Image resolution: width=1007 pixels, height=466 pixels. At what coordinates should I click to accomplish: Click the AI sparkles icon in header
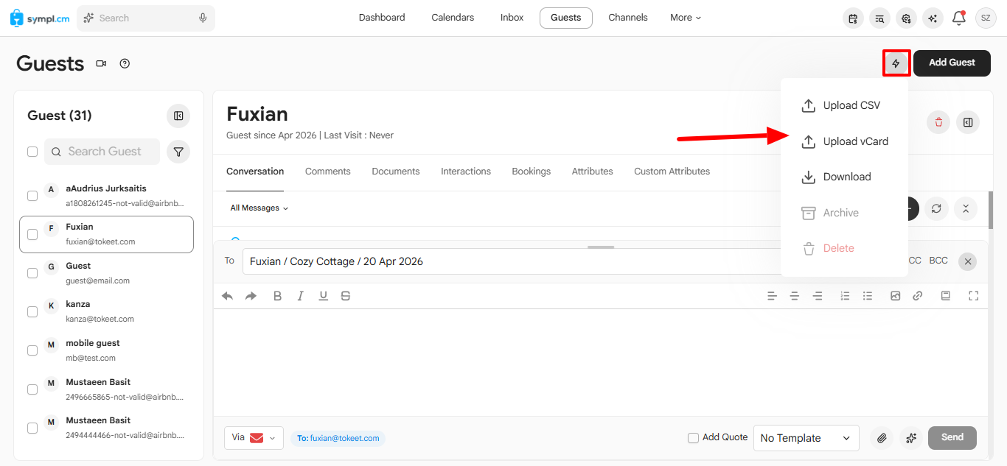pyautogui.click(x=933, y=18)
